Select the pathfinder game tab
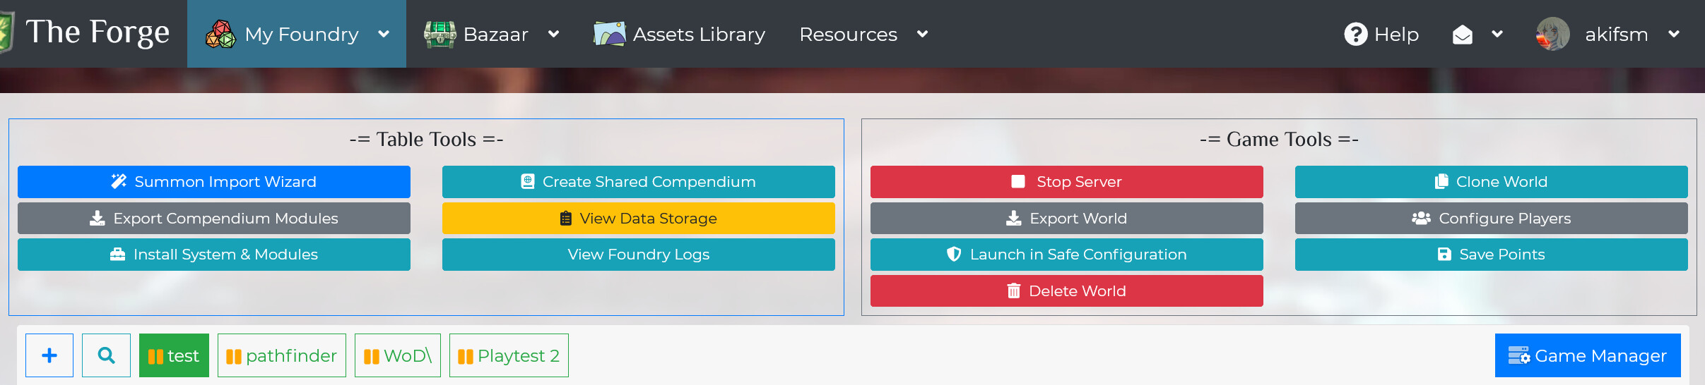The height and width of the screenshot is (385, 1705). (x=281, y=355)
